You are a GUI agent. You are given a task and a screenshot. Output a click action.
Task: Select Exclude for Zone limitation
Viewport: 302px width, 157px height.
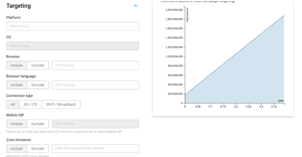pyautogui.click(x=38, y=149)
